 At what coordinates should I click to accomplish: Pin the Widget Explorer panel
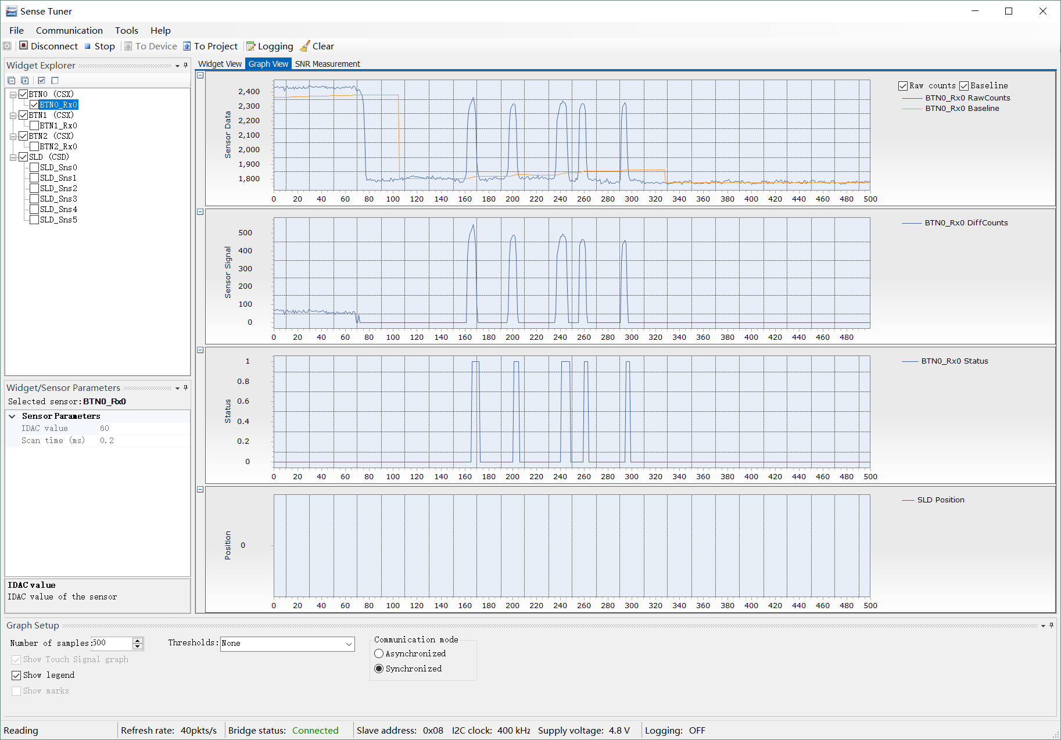tap(186, 65)
